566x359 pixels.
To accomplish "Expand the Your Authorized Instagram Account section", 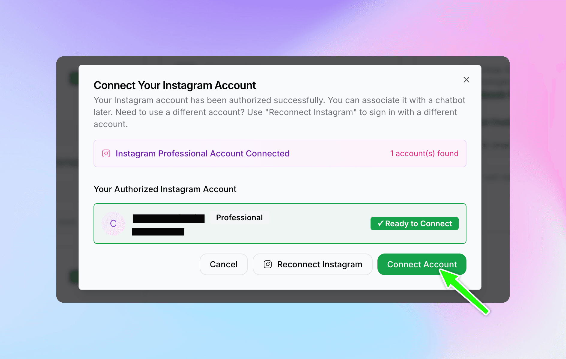I will point(165,189).
